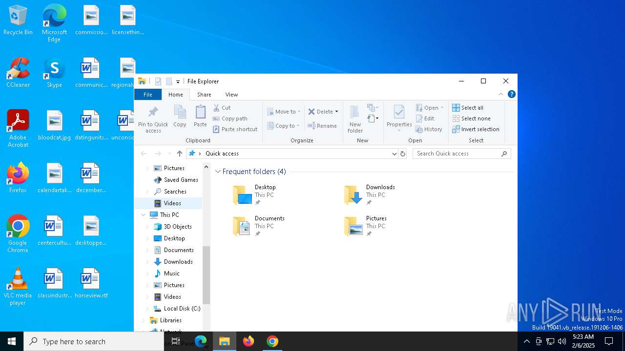The width and height of the screenshot is (625, 351).
Task: Switch to the Share ribbon tab
Action: pyautogui.click(x=204, y=95)
